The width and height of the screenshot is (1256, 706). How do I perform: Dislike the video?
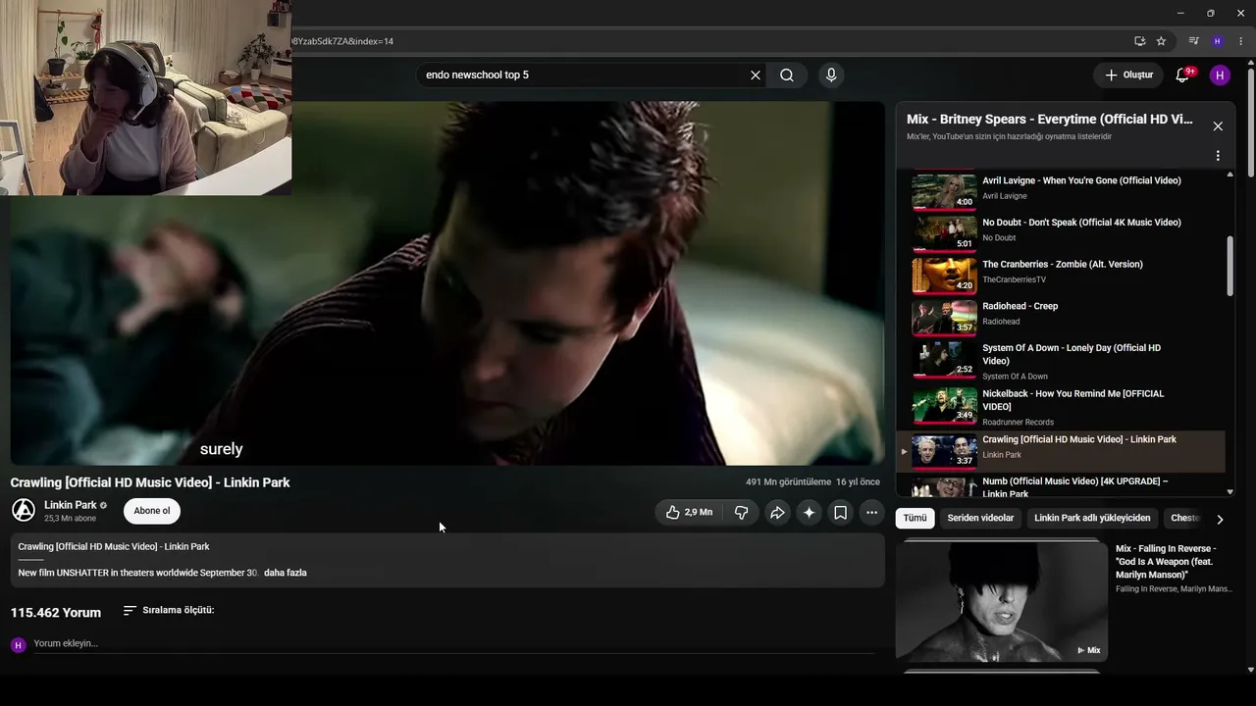coord(742,512)
